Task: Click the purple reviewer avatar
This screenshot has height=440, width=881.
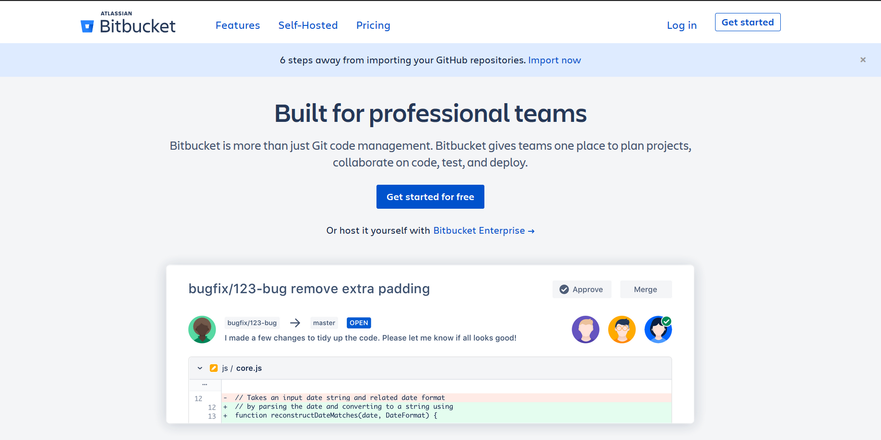Action: click(586, 330)
